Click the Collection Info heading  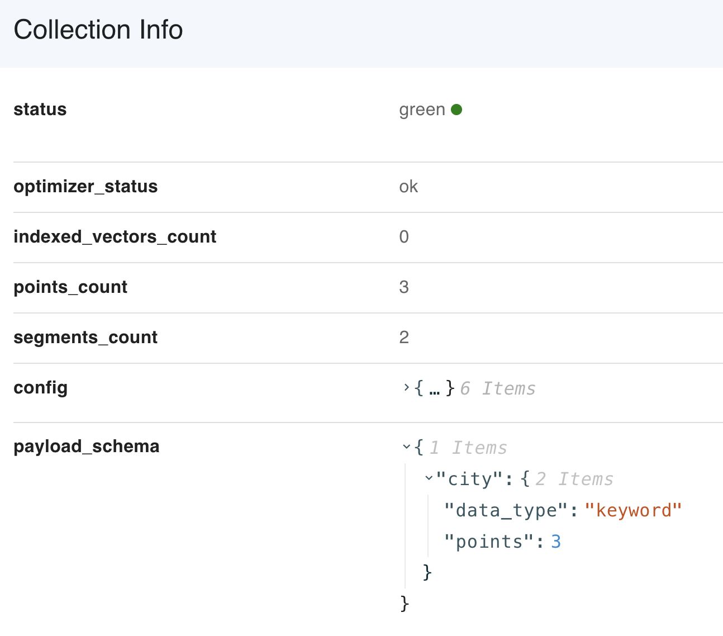[x=98, y=30]
